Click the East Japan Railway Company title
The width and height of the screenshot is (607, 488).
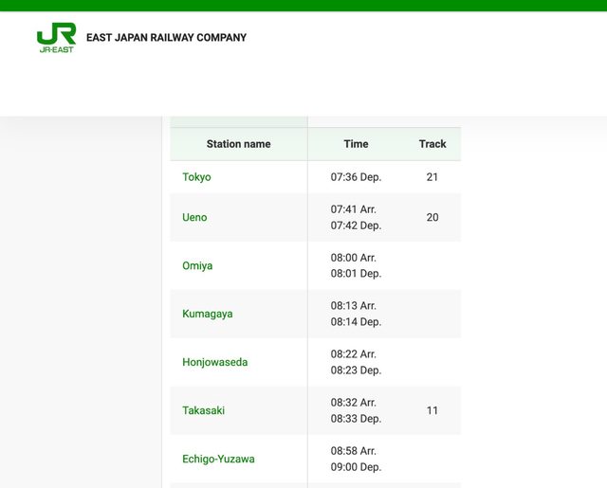coord(166,38)
